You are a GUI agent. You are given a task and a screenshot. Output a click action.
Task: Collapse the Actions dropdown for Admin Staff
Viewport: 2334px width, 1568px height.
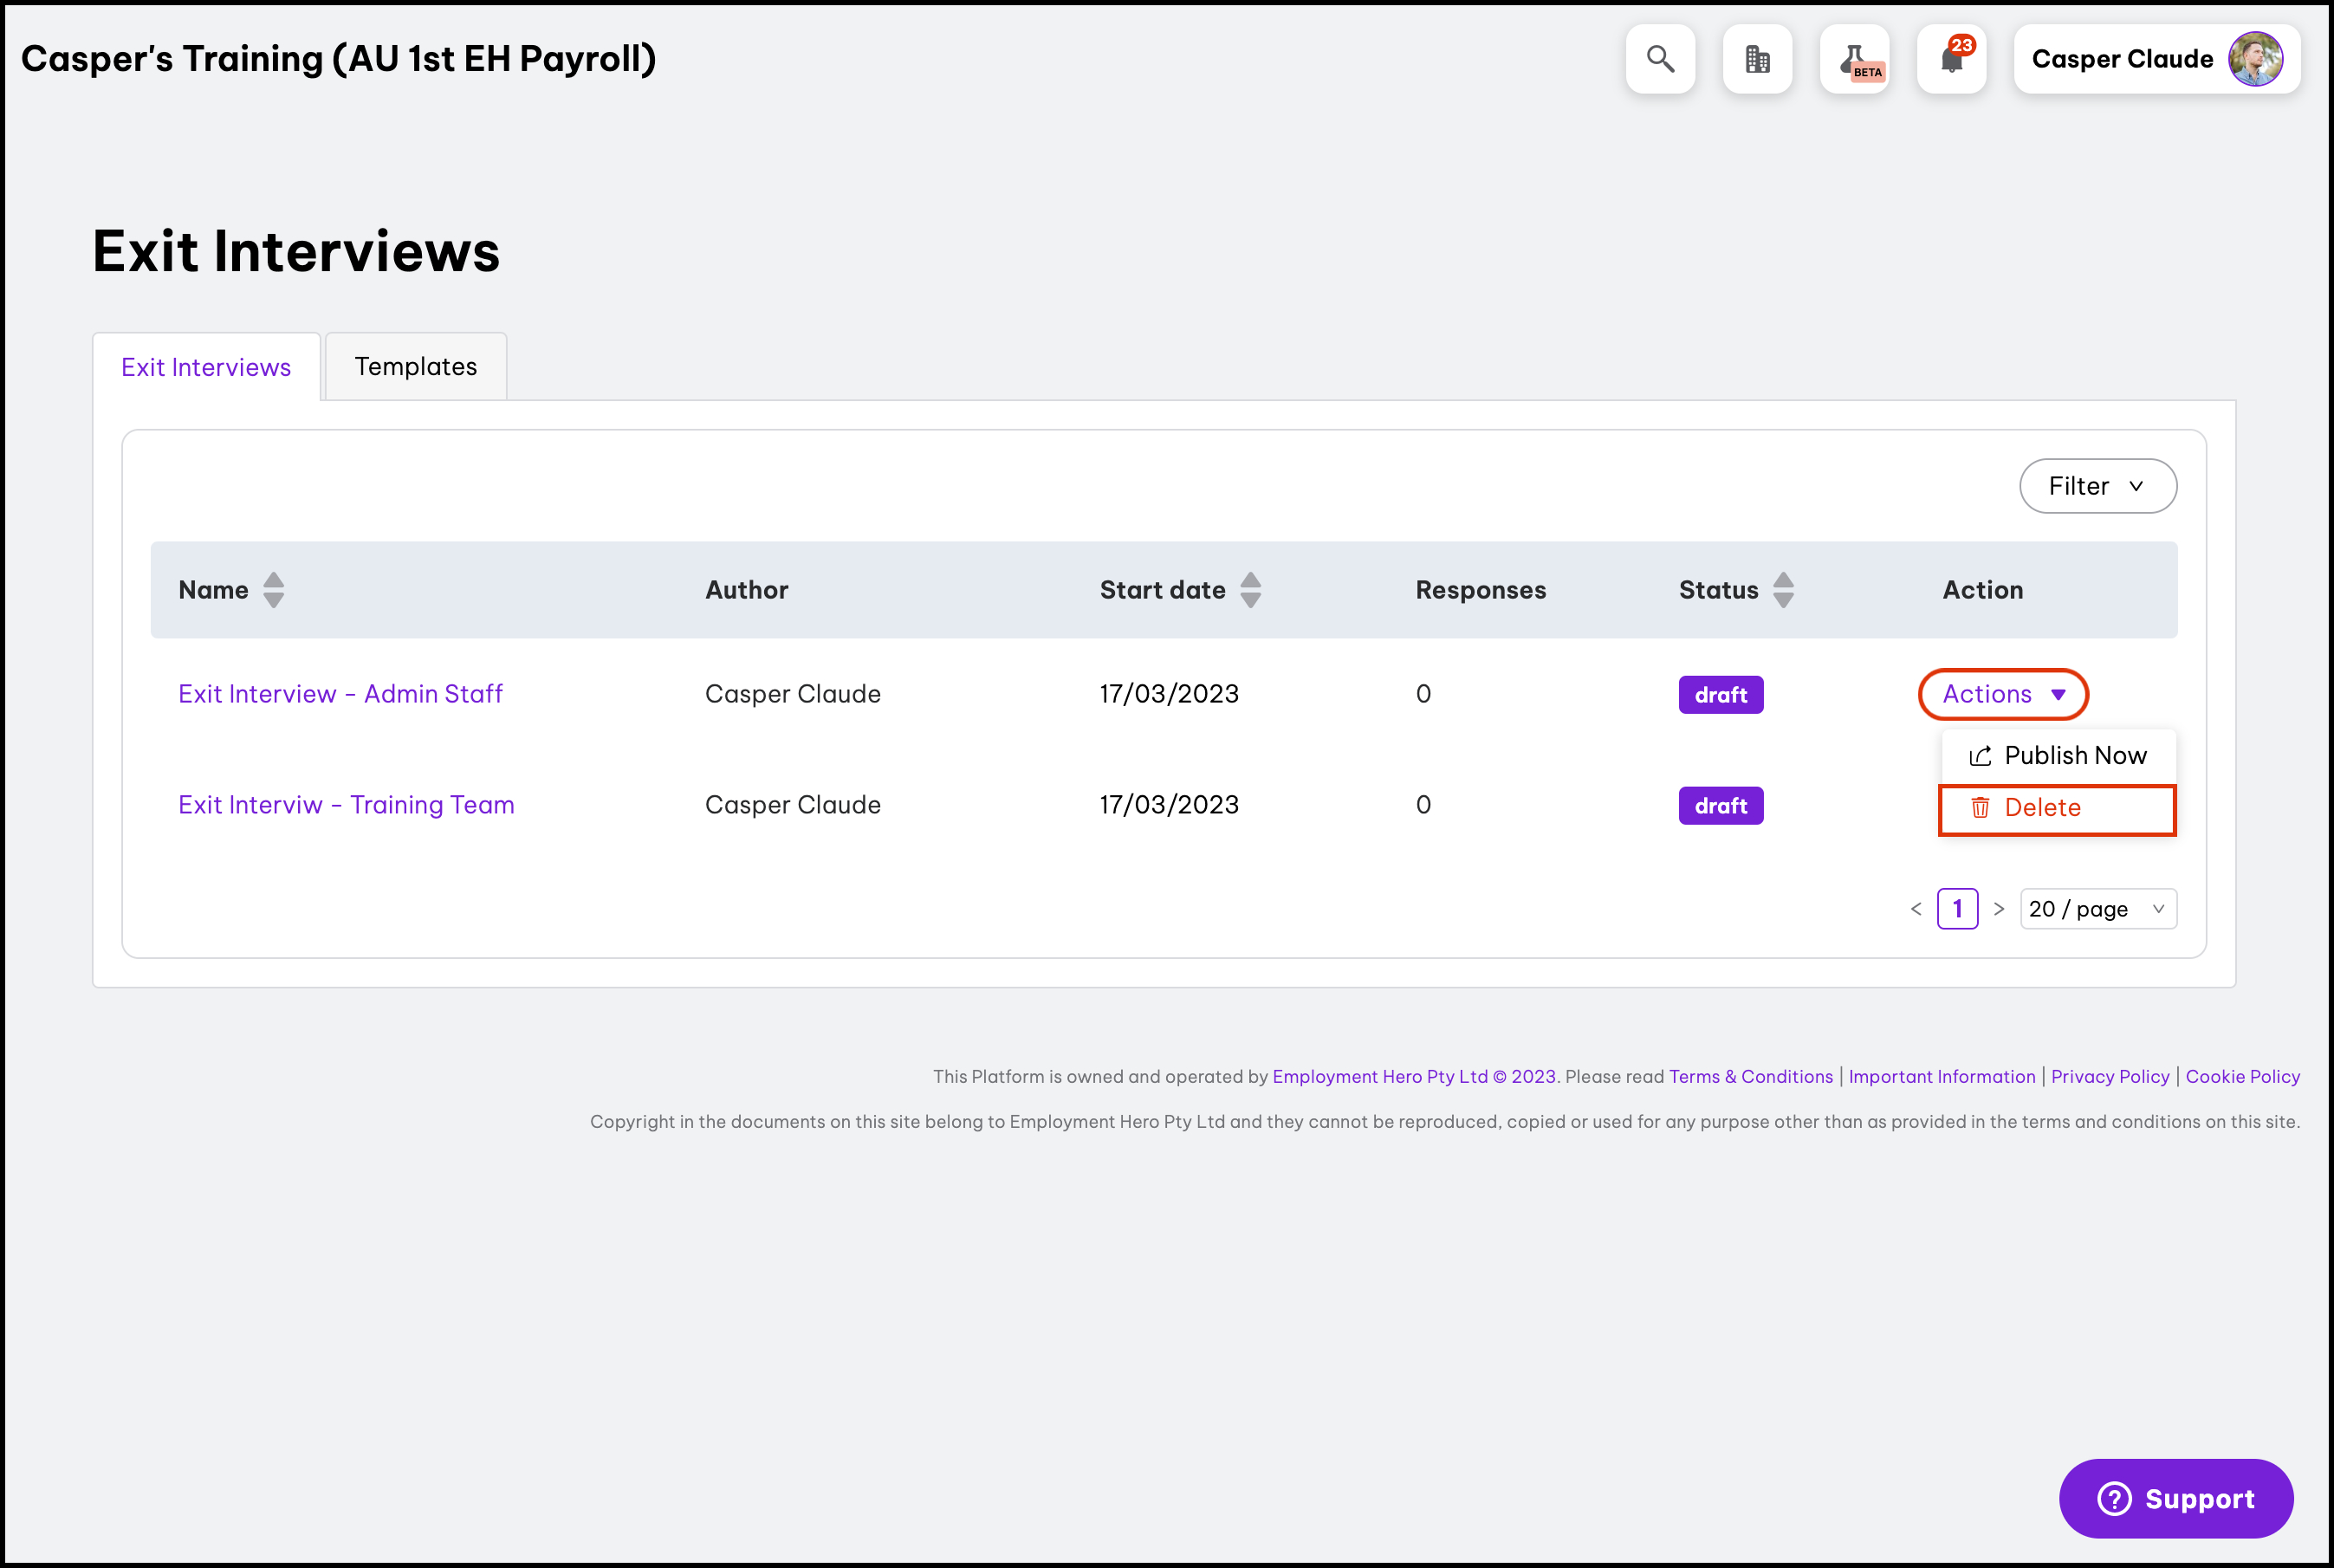click(2003, 694)
